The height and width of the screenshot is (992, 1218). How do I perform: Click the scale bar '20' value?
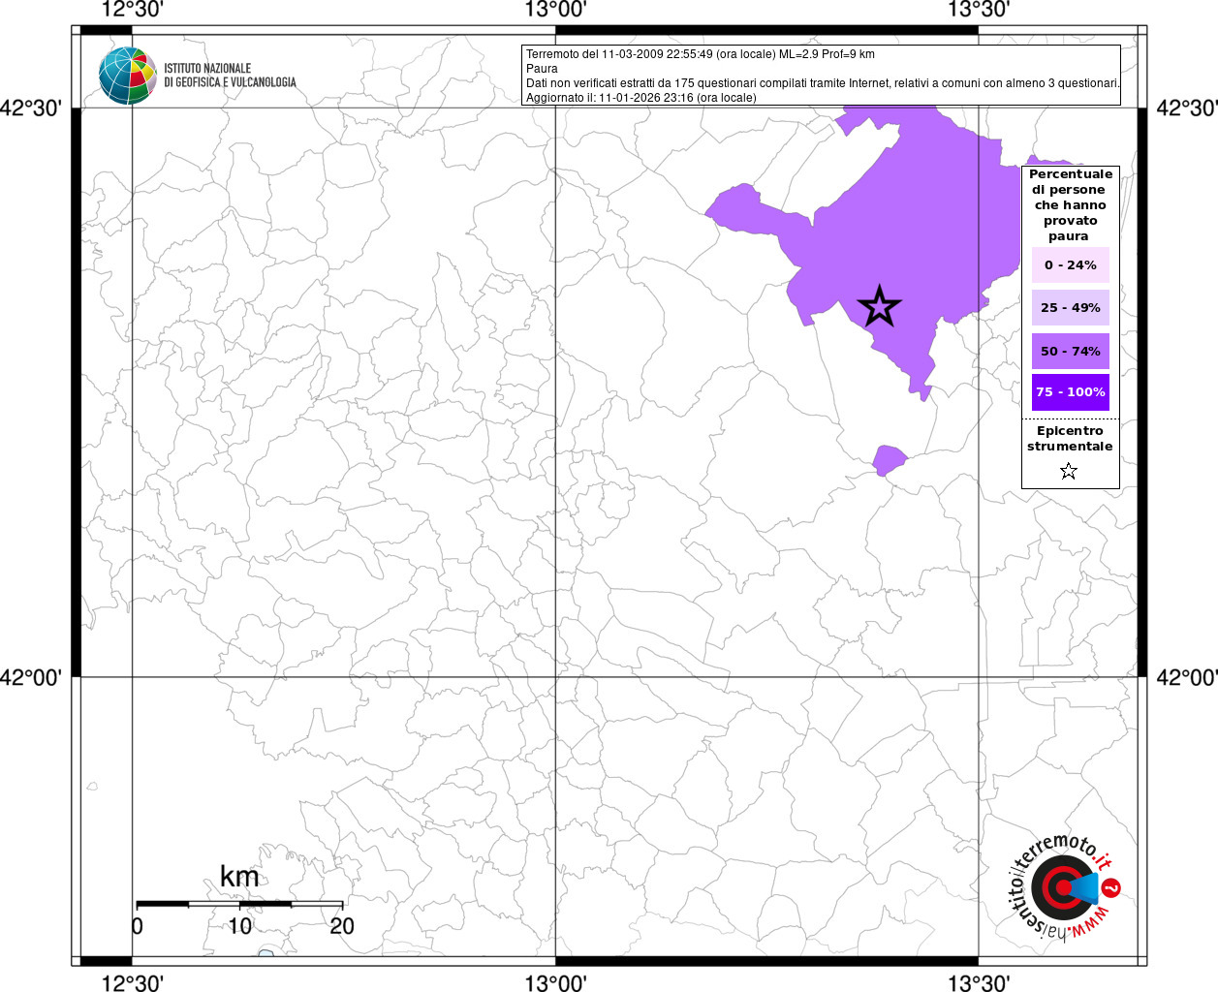tap(342, 926)
